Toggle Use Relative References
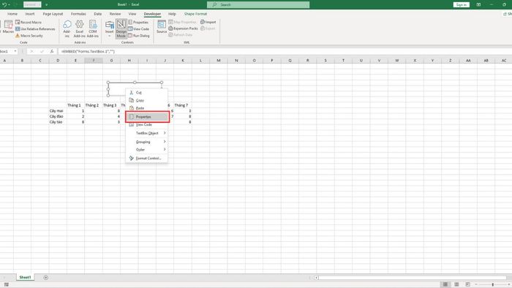 [x=35, y=29]
